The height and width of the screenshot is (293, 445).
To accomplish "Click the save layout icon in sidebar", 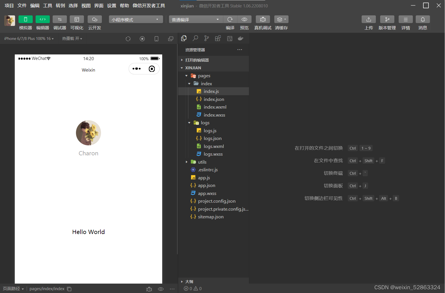I will [x=230, y=38].
